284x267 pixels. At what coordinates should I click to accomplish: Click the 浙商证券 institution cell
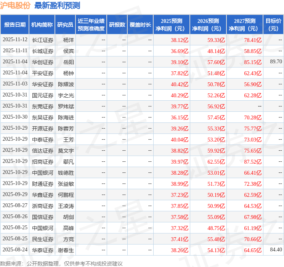[x=43, y=206]
